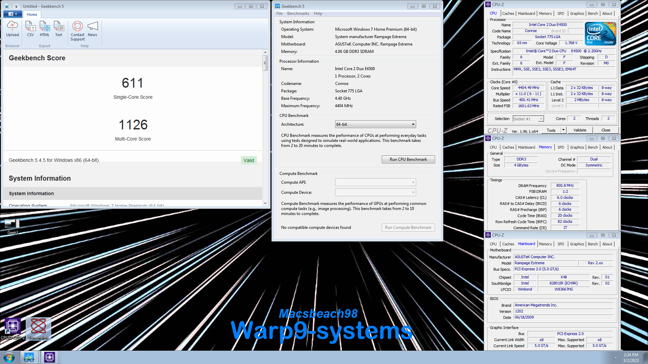Viewport: 648px width, 364px height.
Task: Click the Validate button in CPU-Z
Action: [x=579, y=130]
